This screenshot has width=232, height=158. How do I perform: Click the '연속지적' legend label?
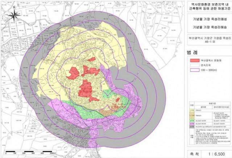pyautogui.click(x=206, y=65)
